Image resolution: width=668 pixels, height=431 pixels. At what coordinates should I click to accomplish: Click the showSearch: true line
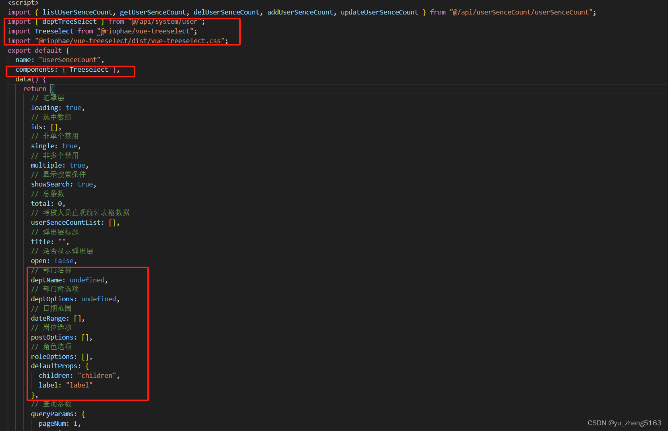[64, 184]
